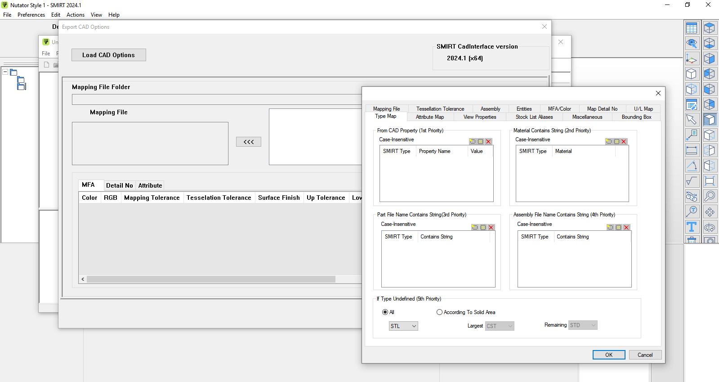This screenshot has width=719, height=382.
Task: Click the eye with cursor icon
Action: click(692, 43)
